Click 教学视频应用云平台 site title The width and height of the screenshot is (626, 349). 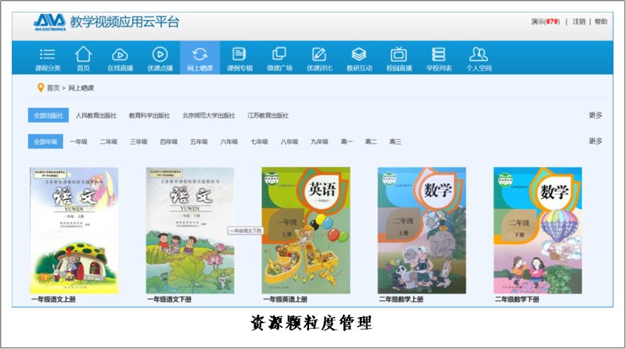124,22
